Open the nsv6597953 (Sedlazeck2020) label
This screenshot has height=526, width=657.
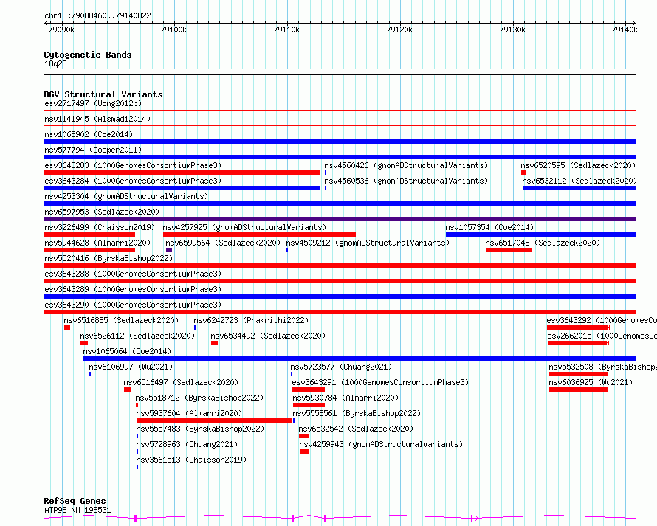(x=102, y=212)
